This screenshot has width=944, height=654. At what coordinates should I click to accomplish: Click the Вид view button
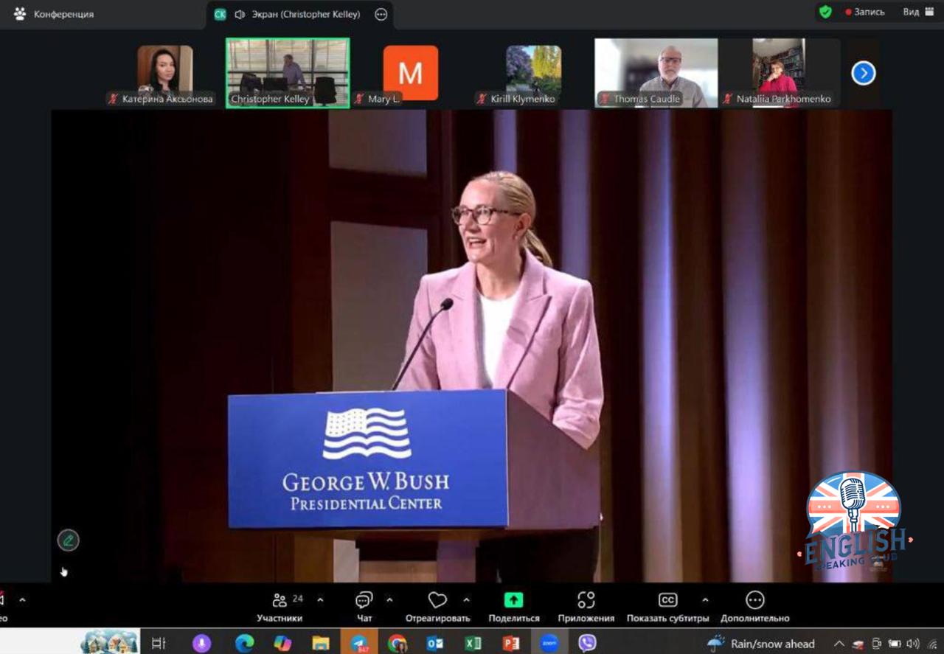pos(918,13)
